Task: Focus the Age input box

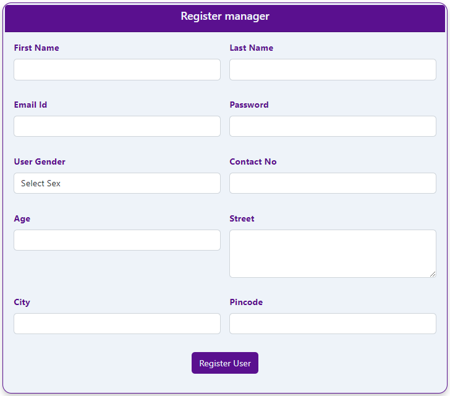Action: click(117, 240)
